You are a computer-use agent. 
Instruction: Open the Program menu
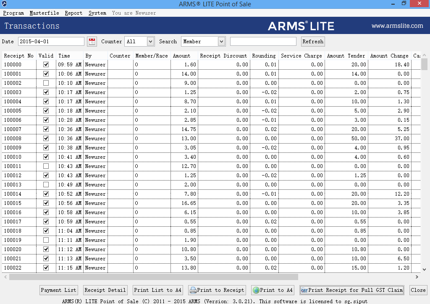pyautogui.click(x=13, y=13)
